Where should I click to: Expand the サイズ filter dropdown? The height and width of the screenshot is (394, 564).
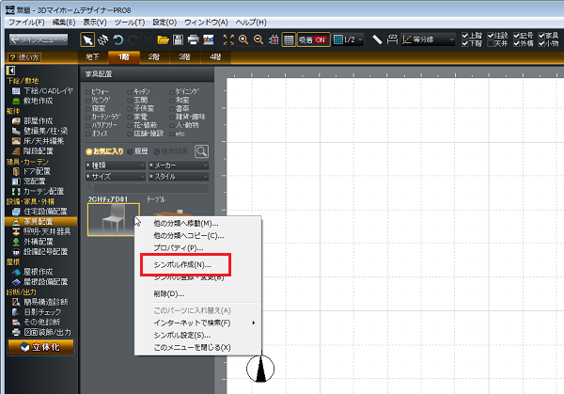point(115,176)
